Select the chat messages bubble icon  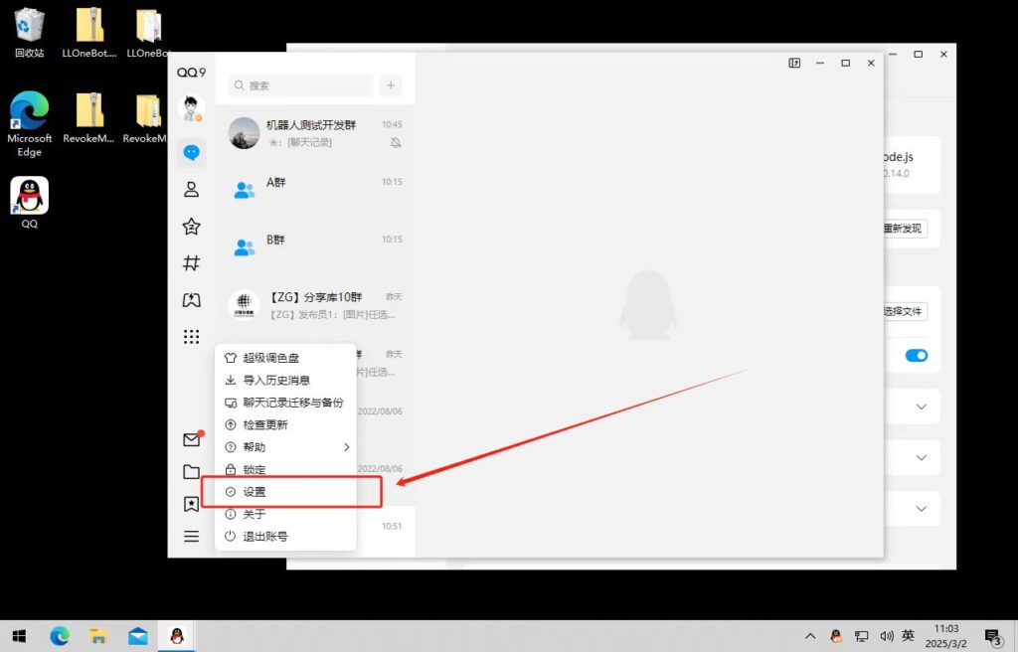click(191, 152)
